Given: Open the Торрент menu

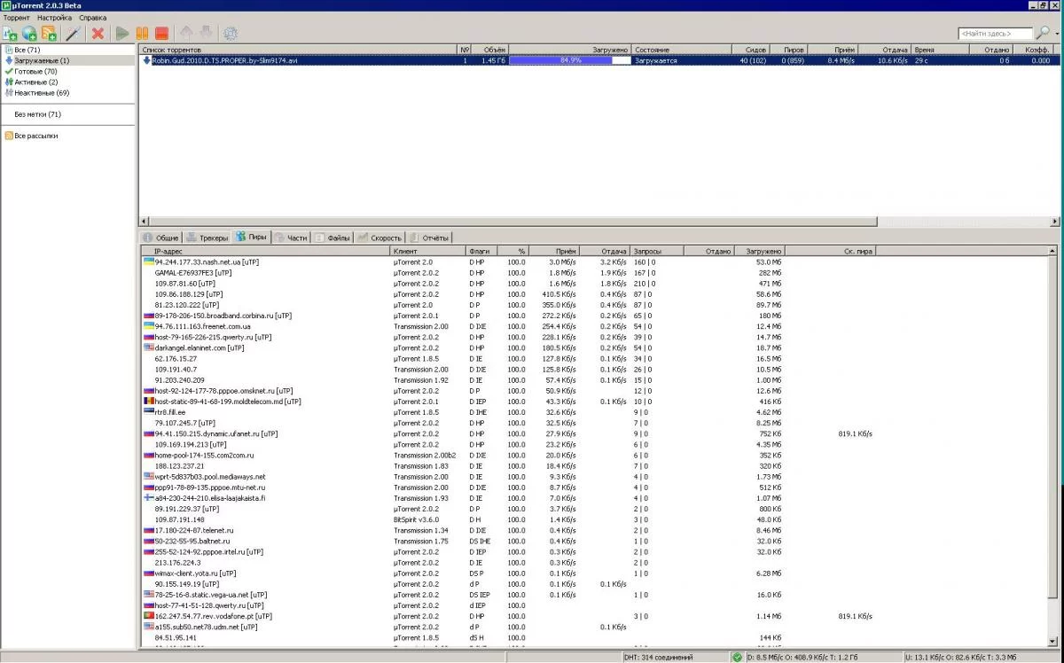Looking at the screenshot, I should [x=16, y=18].
